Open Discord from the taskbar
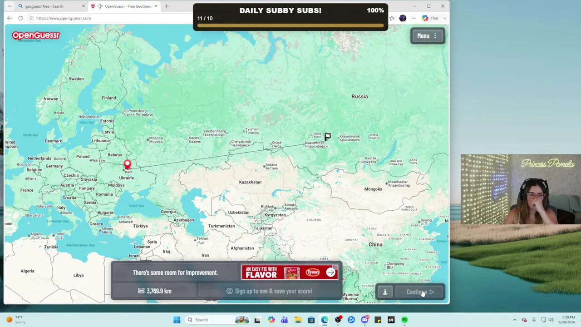The width and height of the screenshot is (581, 327). point(364,320)
